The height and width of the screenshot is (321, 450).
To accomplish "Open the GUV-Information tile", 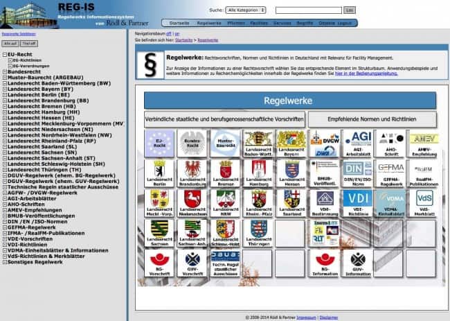I will pos(358,263).
